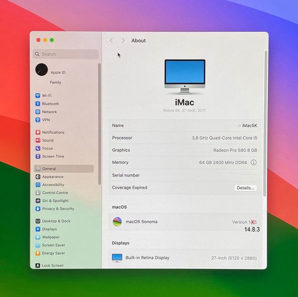Viewport: 298px width, 297px height.
Task: Open Lock Screen icon
Action: click(x=38, y=265)
